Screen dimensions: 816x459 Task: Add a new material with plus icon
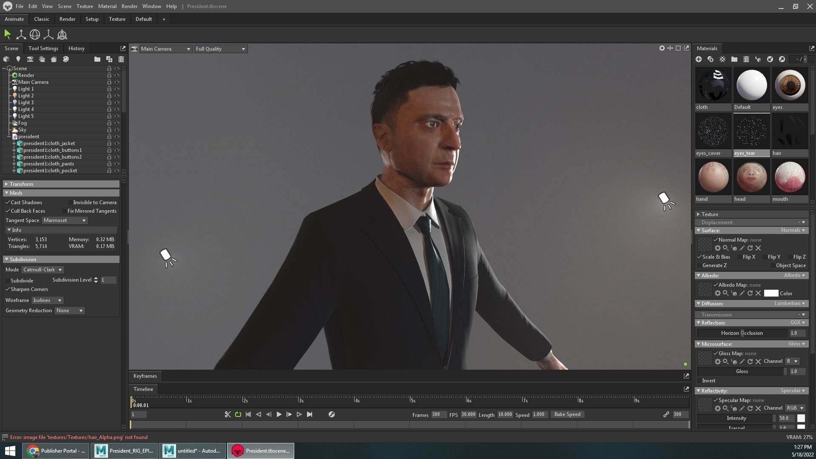pos(699,59)
